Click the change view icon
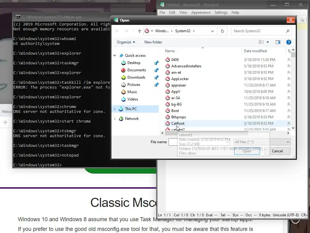The image size is (310, 233). click(261, 42)
